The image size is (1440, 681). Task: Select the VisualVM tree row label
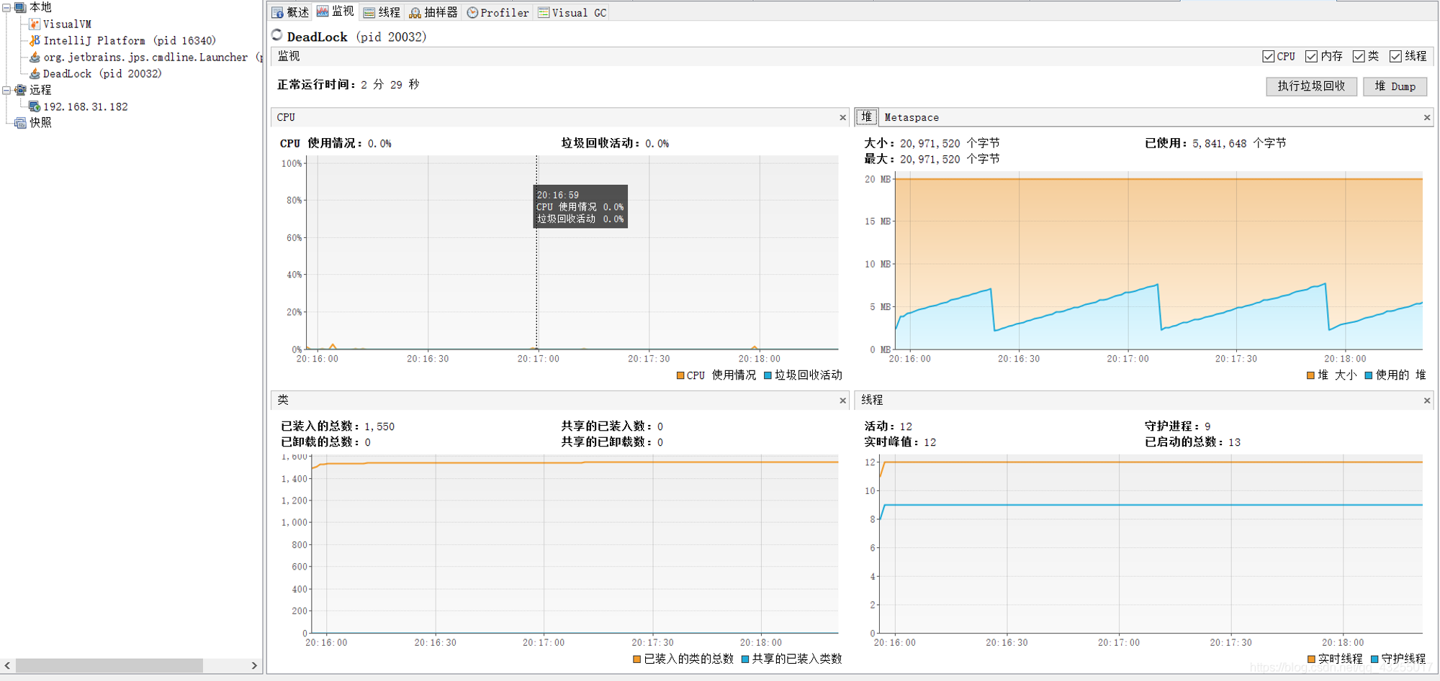point(67,24)
